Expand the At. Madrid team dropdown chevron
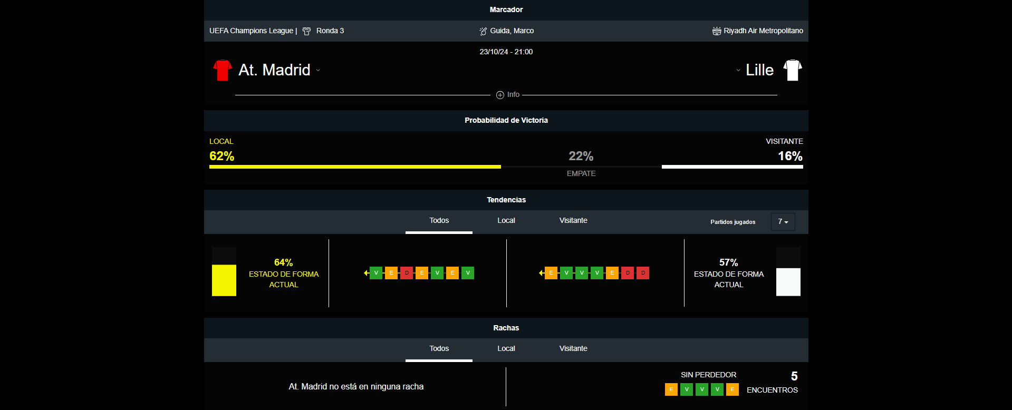1012x410 pixels. coord(318,70)
